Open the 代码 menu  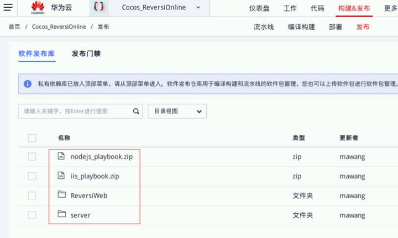tap(317, 8)
